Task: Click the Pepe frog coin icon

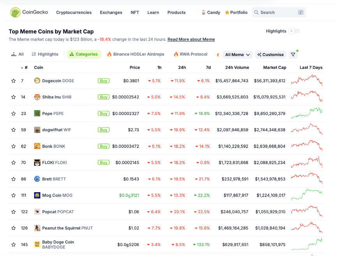Action: tap(37, 114)
